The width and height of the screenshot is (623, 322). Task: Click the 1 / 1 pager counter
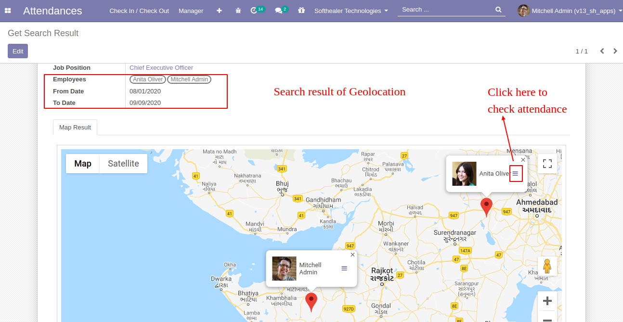pyautogui.click(x=582, y=51)
